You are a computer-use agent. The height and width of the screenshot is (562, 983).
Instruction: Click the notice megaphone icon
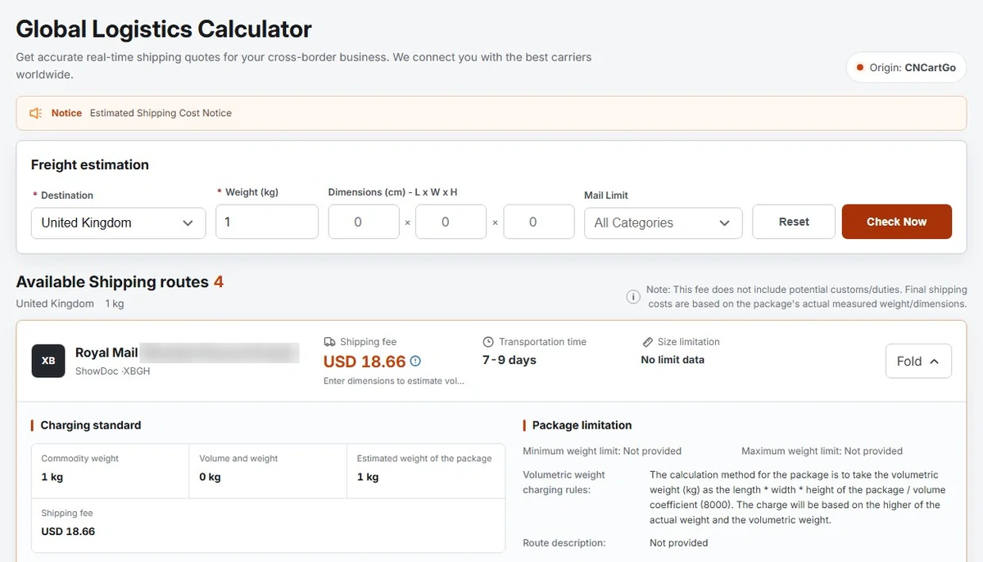pos(35,113)
